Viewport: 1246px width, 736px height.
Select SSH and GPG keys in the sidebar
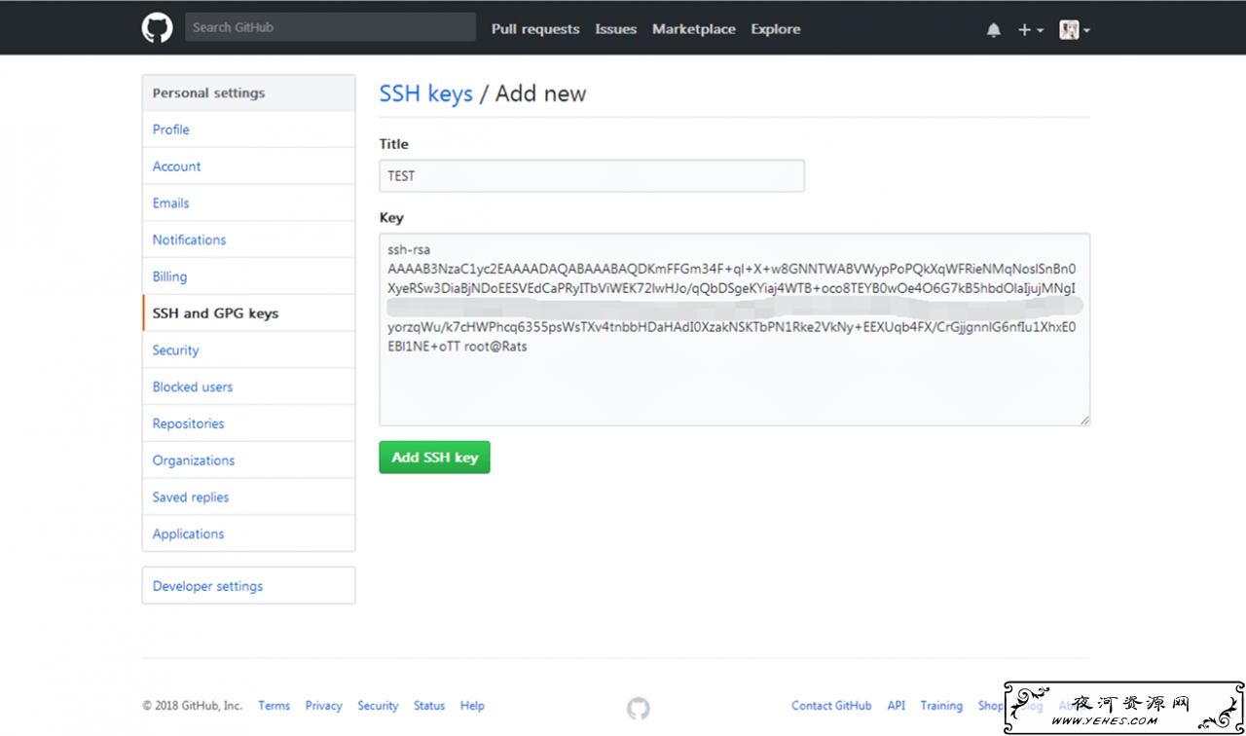coord(248,313)
